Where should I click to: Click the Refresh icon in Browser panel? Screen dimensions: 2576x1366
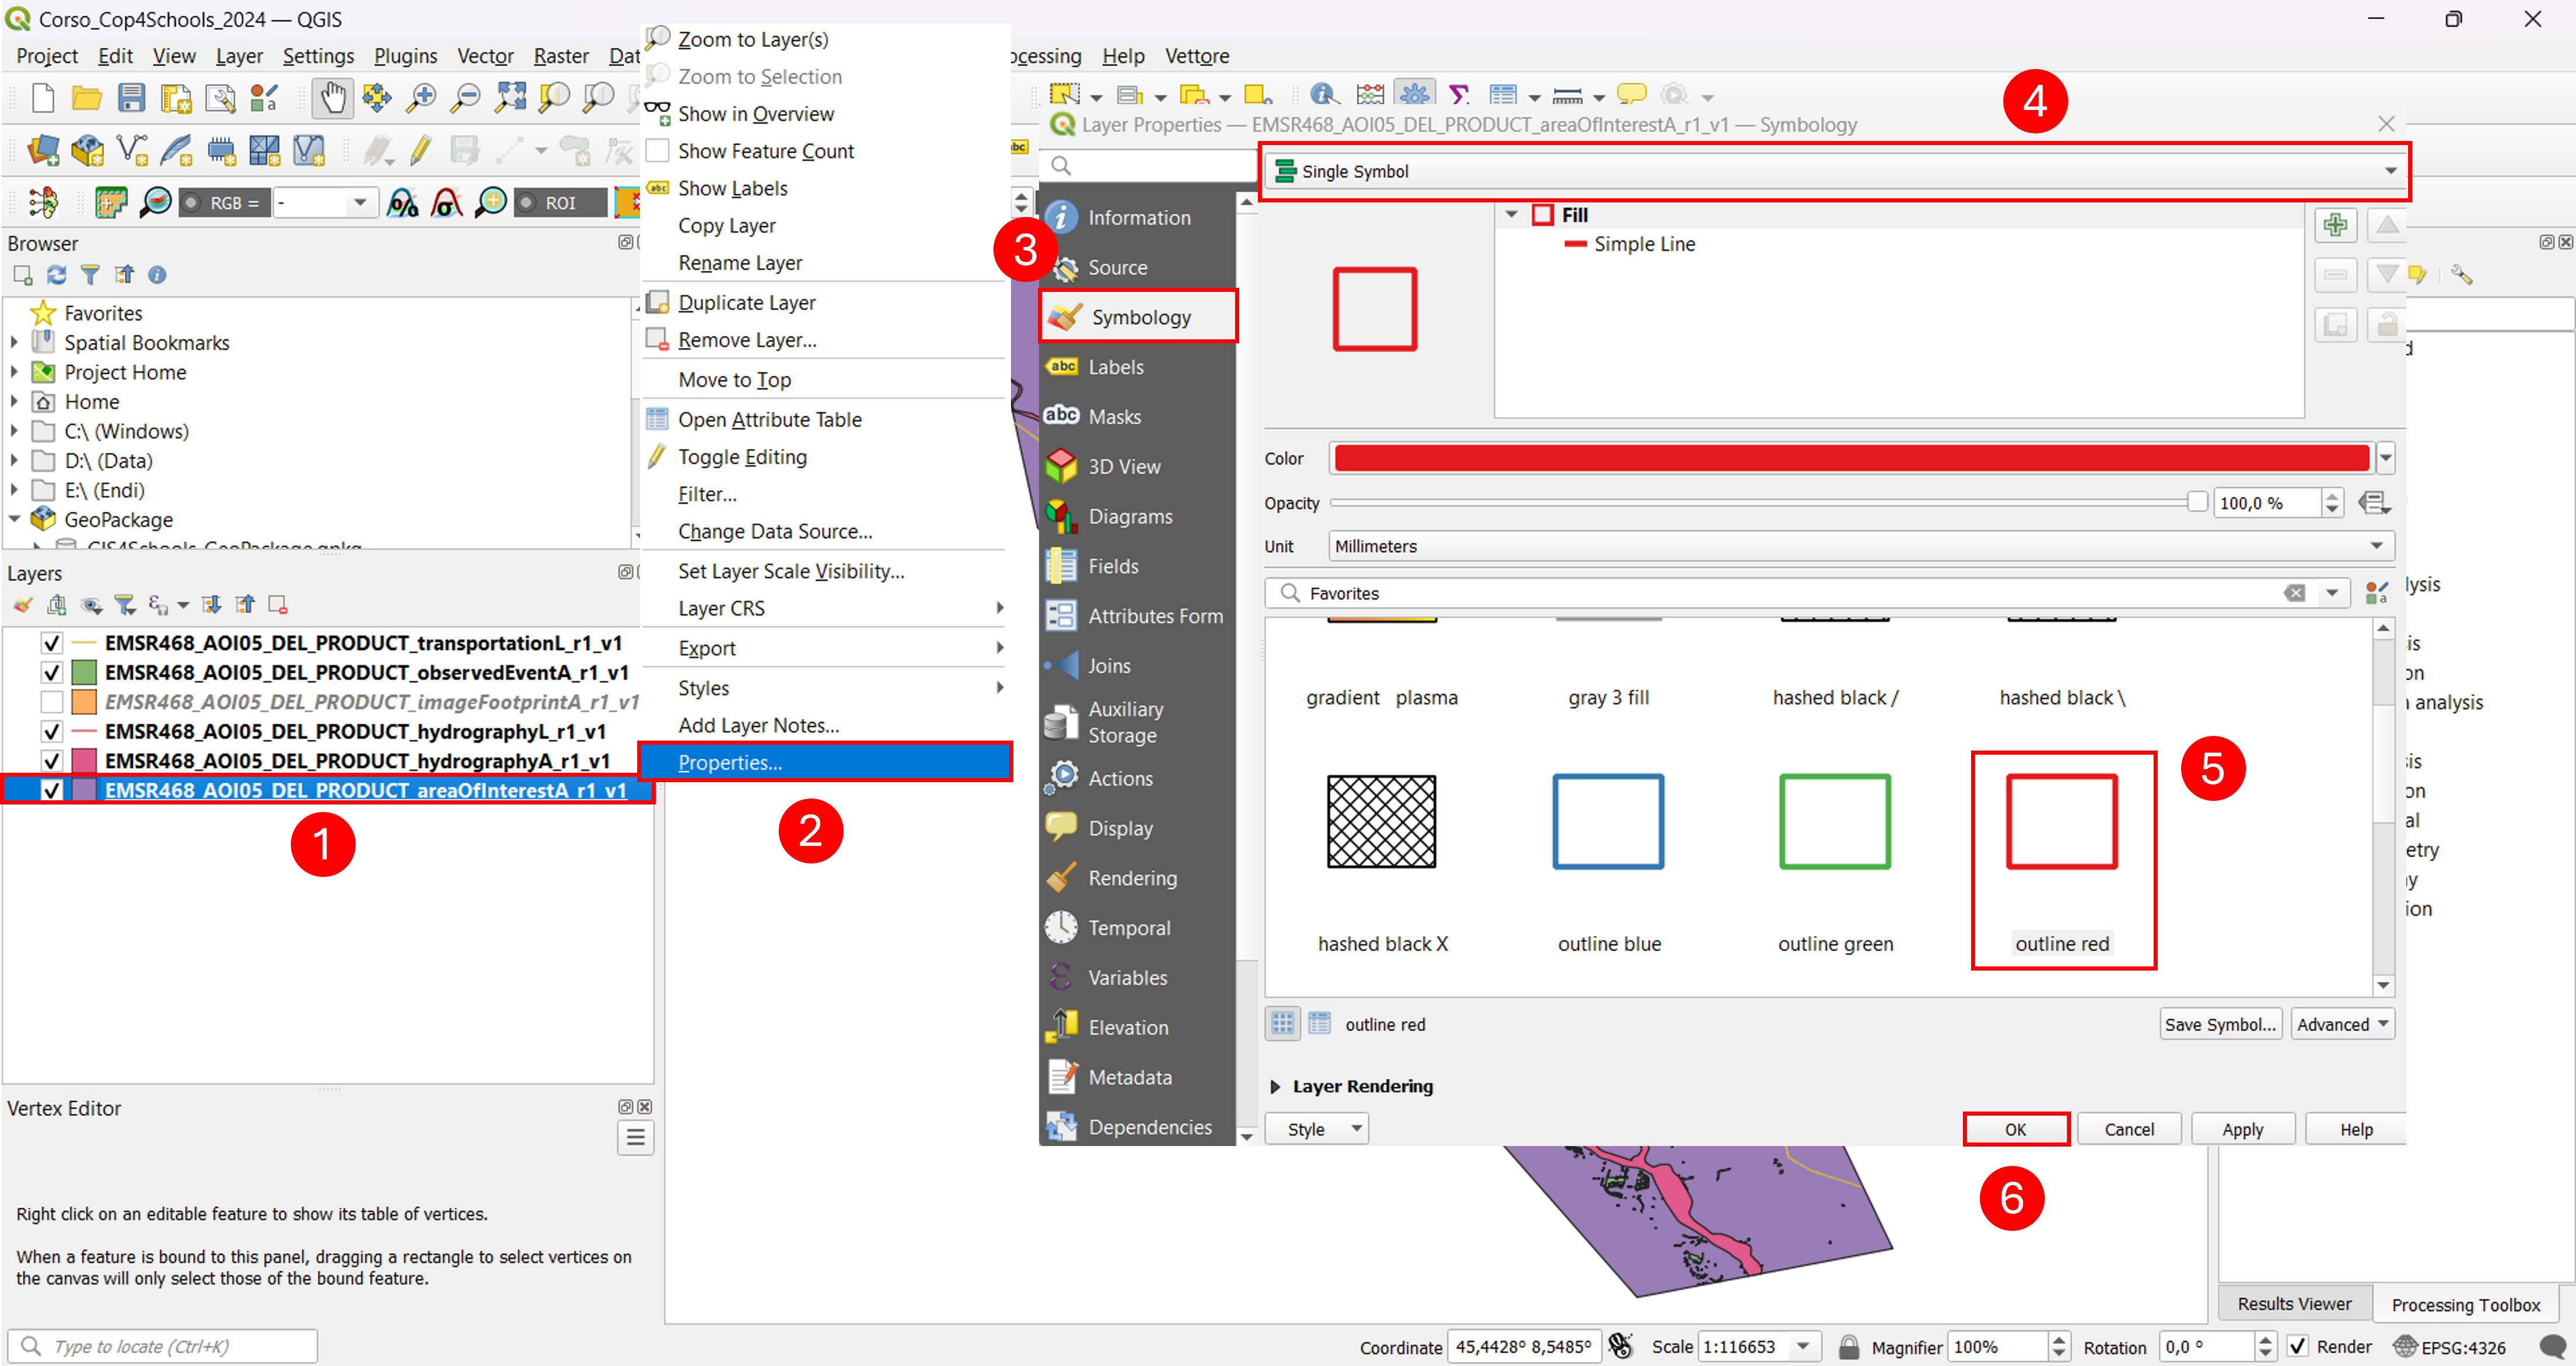tap(57, 275)
